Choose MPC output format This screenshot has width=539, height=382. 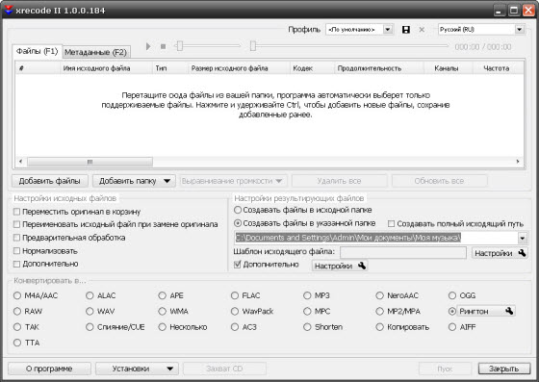[307, 311]
